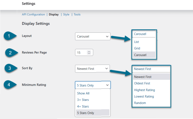Open the Style tab
The width and height of the screenshot is (193, 119).
click(66, 15)
